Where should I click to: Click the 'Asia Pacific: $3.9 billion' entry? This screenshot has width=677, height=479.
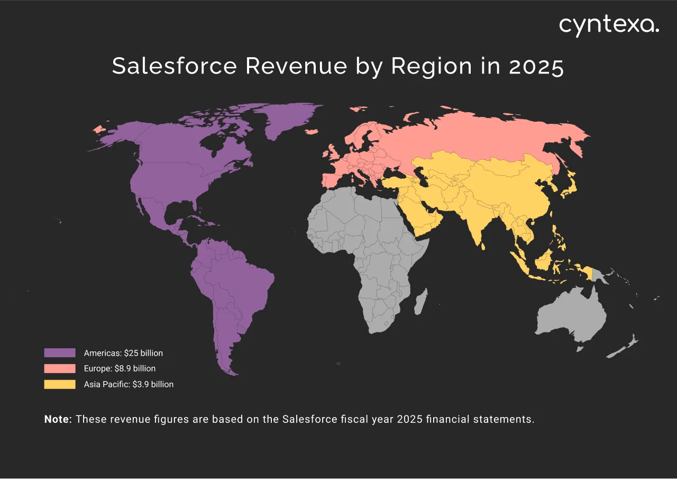click(x=129, y=384)
